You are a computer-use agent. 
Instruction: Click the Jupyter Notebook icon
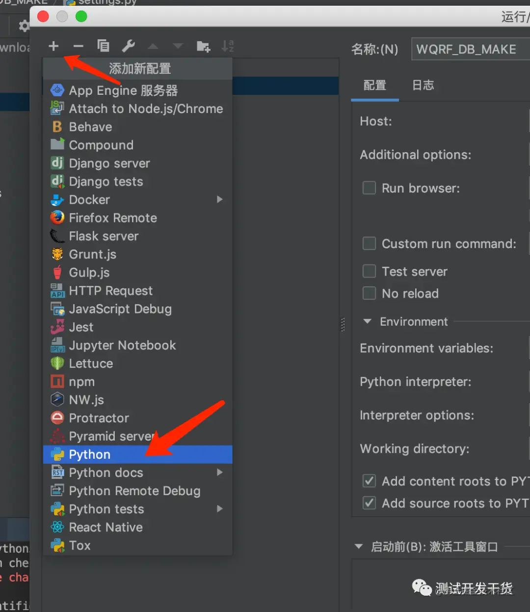(x=57, y=345)
